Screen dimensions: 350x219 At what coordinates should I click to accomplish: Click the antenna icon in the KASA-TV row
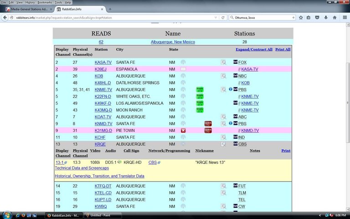pyautogui.click(x=183, y=62)
